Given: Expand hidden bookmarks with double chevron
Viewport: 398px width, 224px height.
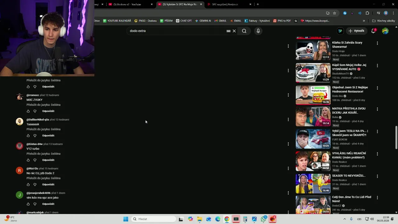Looking at the screenshot, I should [x=364, y=21].
